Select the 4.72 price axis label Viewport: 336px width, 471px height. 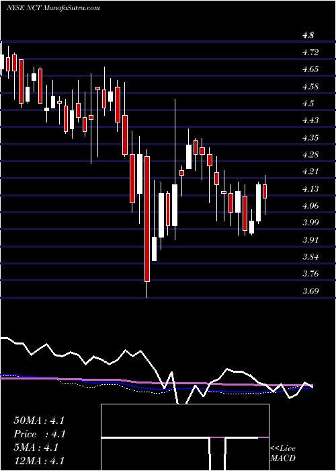click(x=310, y=52)
